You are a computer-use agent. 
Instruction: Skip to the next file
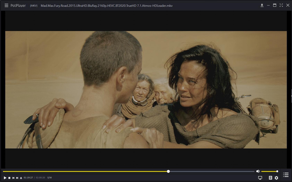[17, 178]
